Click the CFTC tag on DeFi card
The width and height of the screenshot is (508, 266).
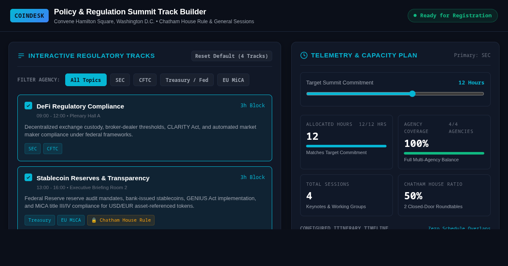pyautogui.click(x=52, y=149)
